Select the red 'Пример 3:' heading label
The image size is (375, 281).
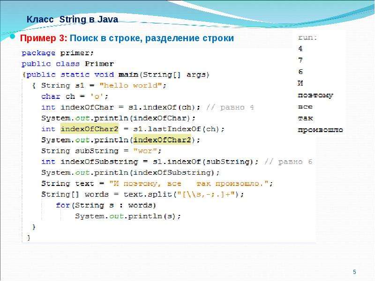[44, 38]
